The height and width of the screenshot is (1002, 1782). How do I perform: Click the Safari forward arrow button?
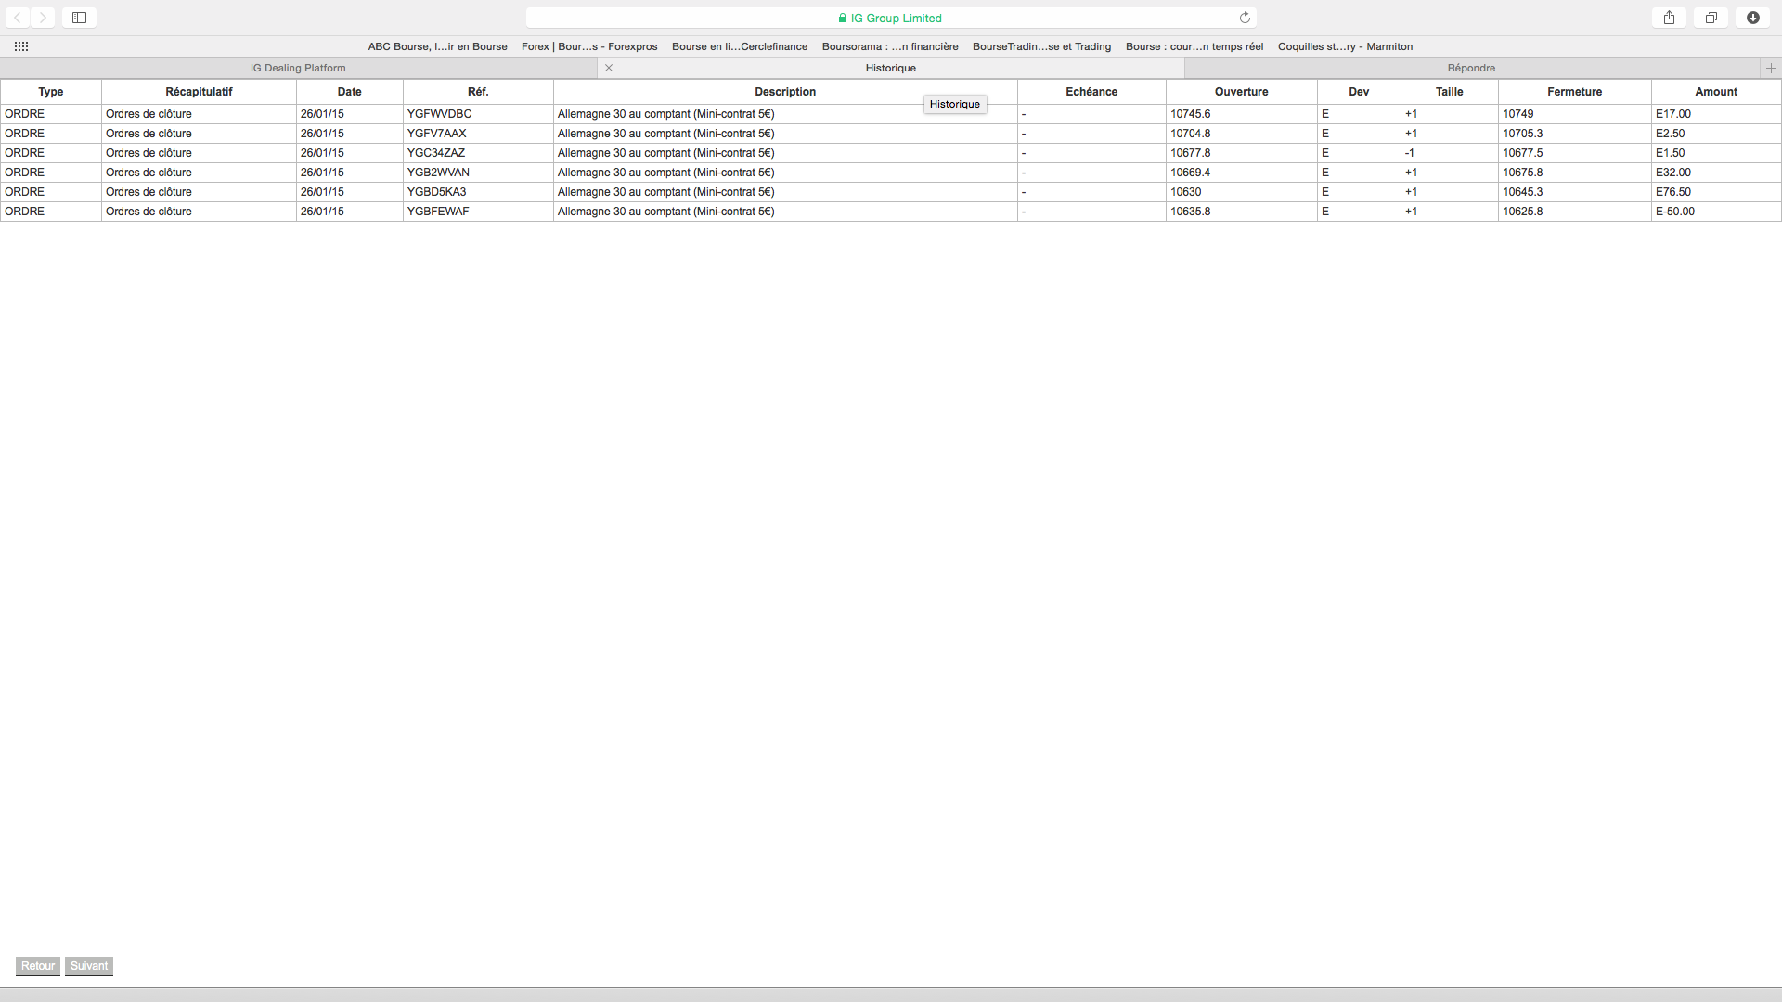pos(43,18)
